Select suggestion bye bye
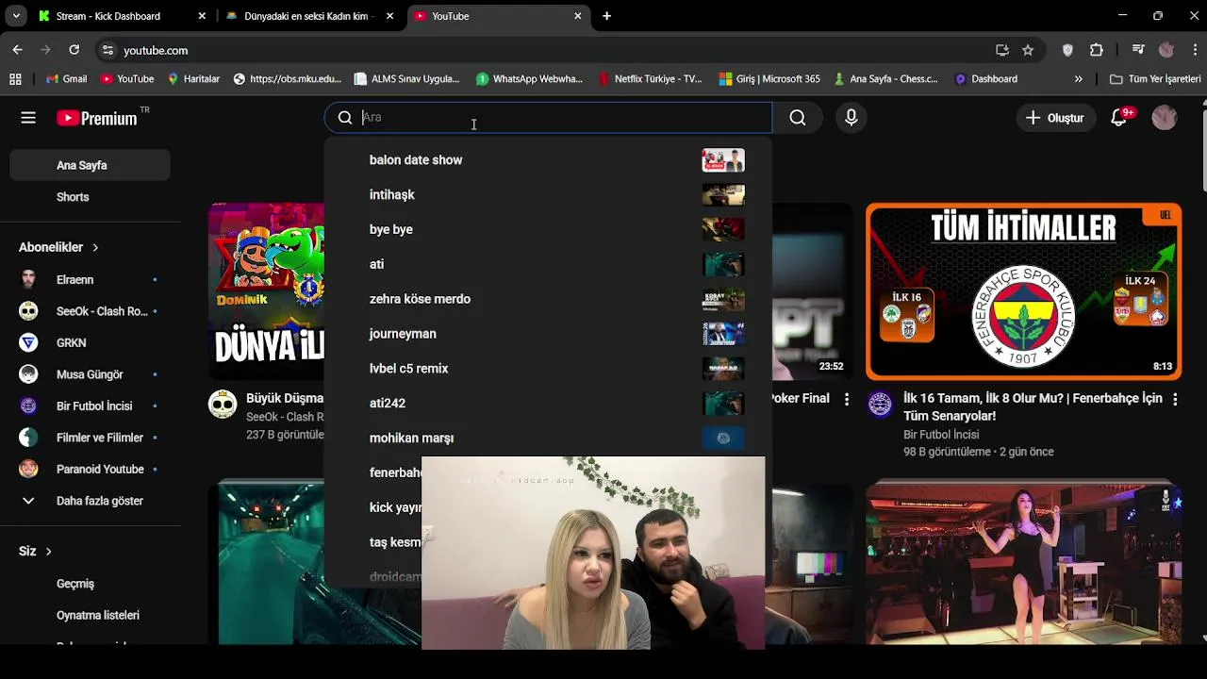 point(548,230)
